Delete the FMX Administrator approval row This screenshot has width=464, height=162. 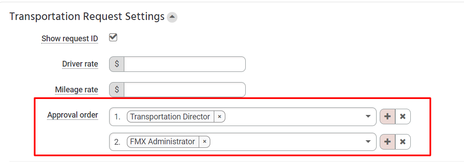pyautogui.click(x=403, y=142)
